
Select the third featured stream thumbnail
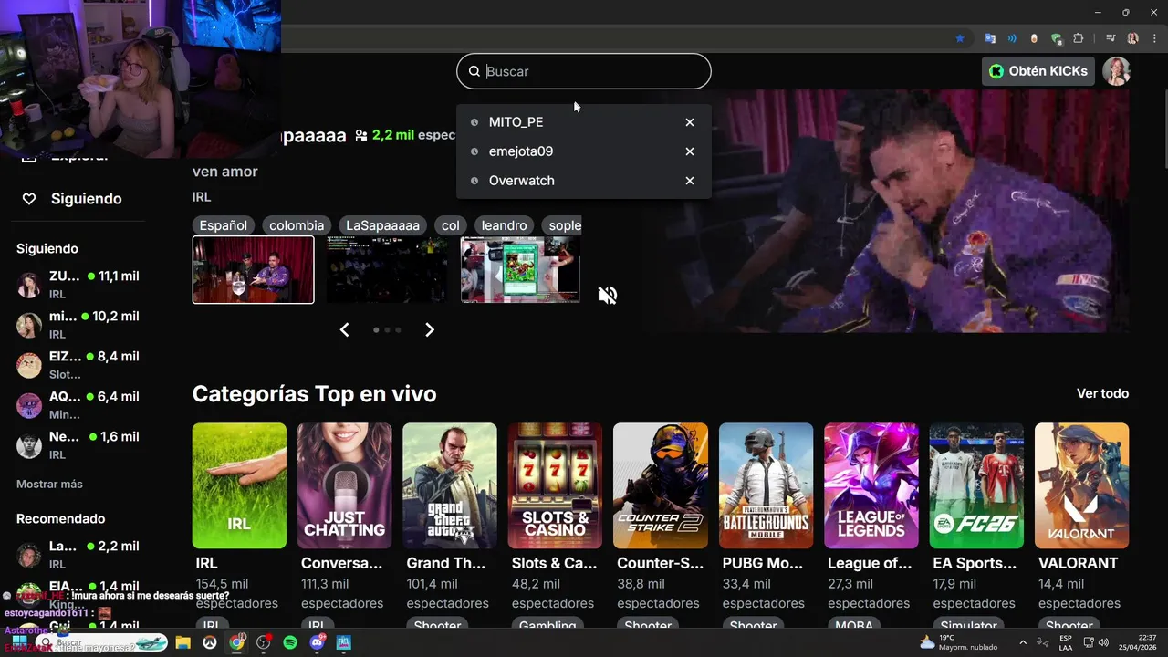tap(520, 270)
